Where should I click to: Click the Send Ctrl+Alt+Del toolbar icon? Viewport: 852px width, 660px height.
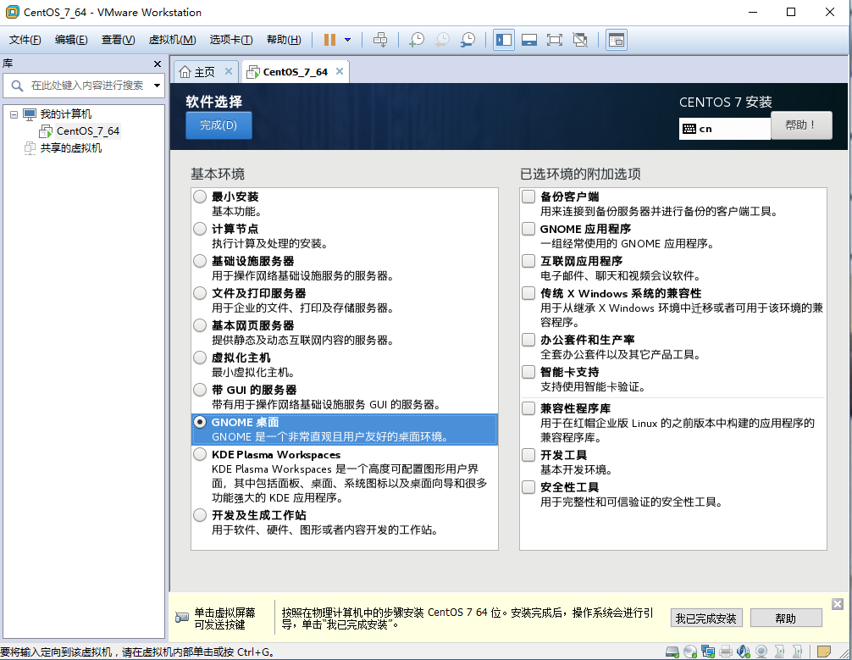380,40
